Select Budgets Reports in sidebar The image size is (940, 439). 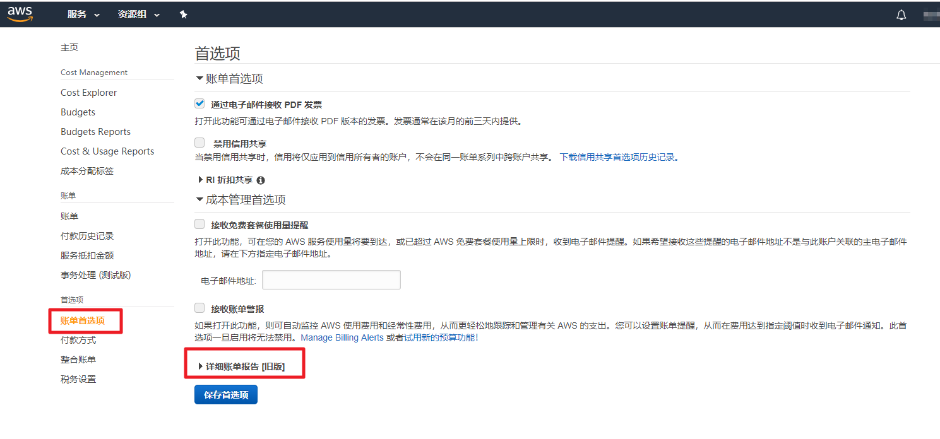(x=95, y=132)
